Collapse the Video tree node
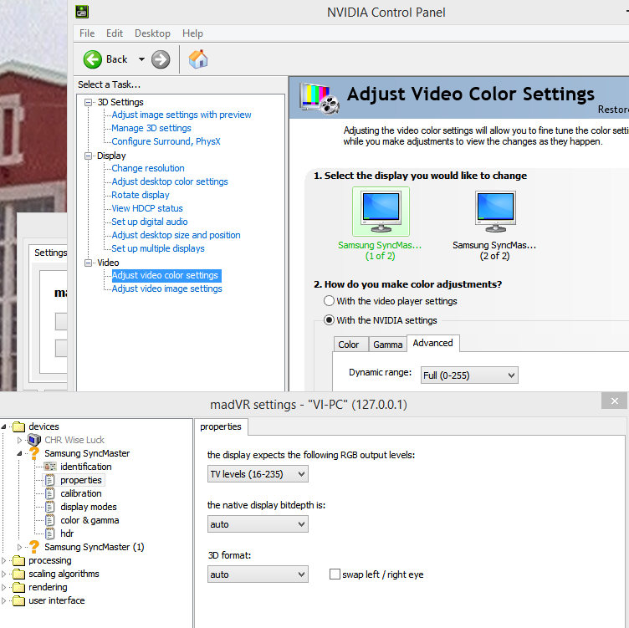The width and height of the screenshot is (629, 628). 88,263
